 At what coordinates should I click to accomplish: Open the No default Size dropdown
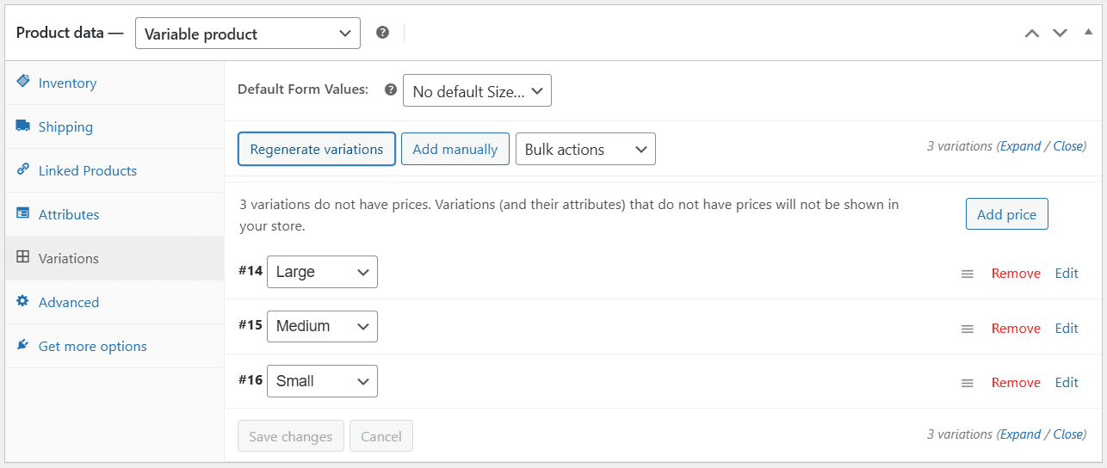pos(477,90)
